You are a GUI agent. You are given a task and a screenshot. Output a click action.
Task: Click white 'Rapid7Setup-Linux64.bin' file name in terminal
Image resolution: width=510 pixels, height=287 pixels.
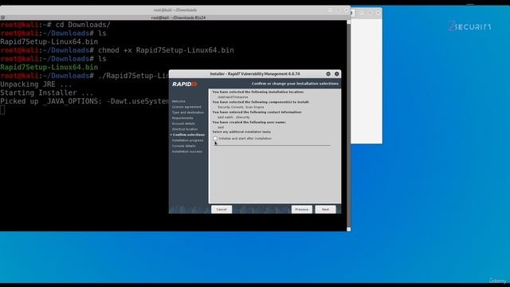pyautogui.click(x=49, y=41)
